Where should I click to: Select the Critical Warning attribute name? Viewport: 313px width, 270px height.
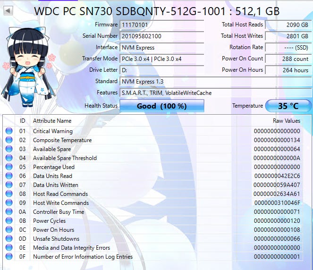(53, 131)
